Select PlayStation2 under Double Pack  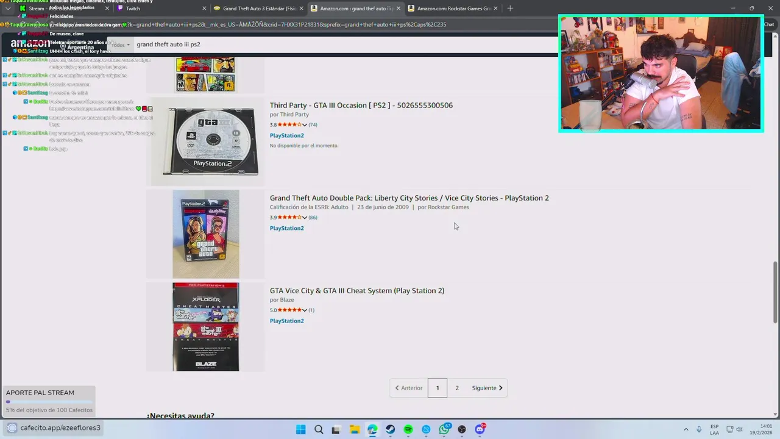click(286, 228)
